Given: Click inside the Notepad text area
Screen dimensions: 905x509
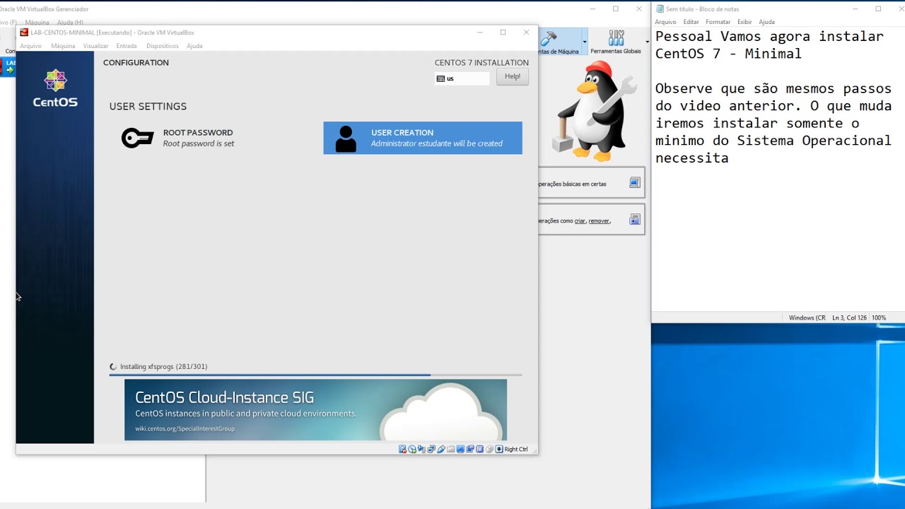Looking at the screenshot, I should (778, 169).
